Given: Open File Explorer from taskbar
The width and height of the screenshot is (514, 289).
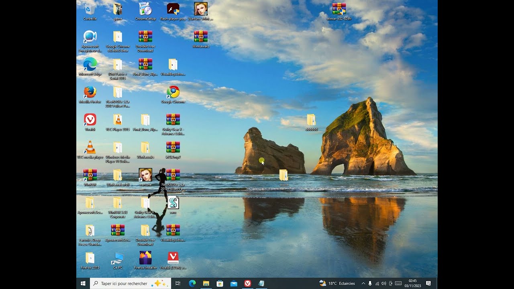Looking at the screenshot, I should [x=206, y=283].
